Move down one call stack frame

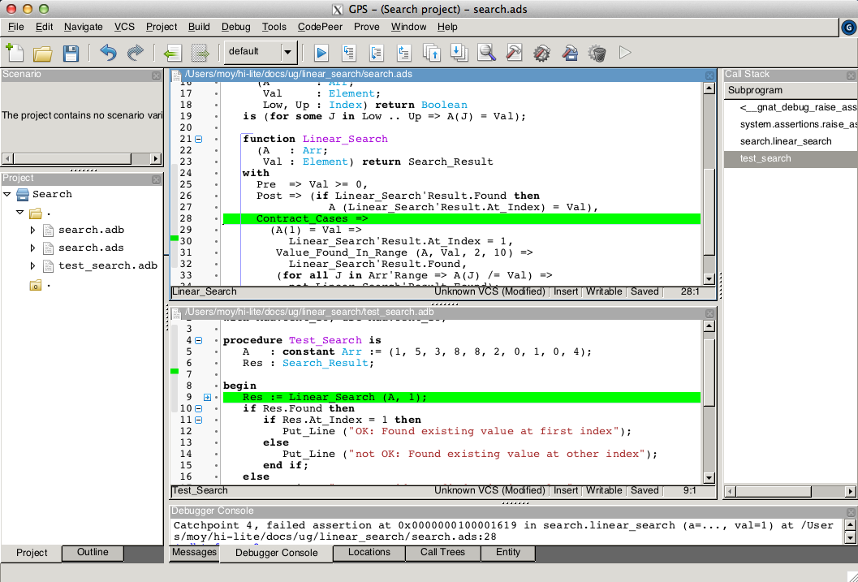point(459,53)
